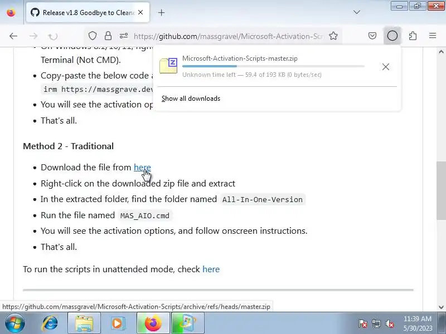
Task: Go back to the previous page
Action: click(x=13, y=36)
